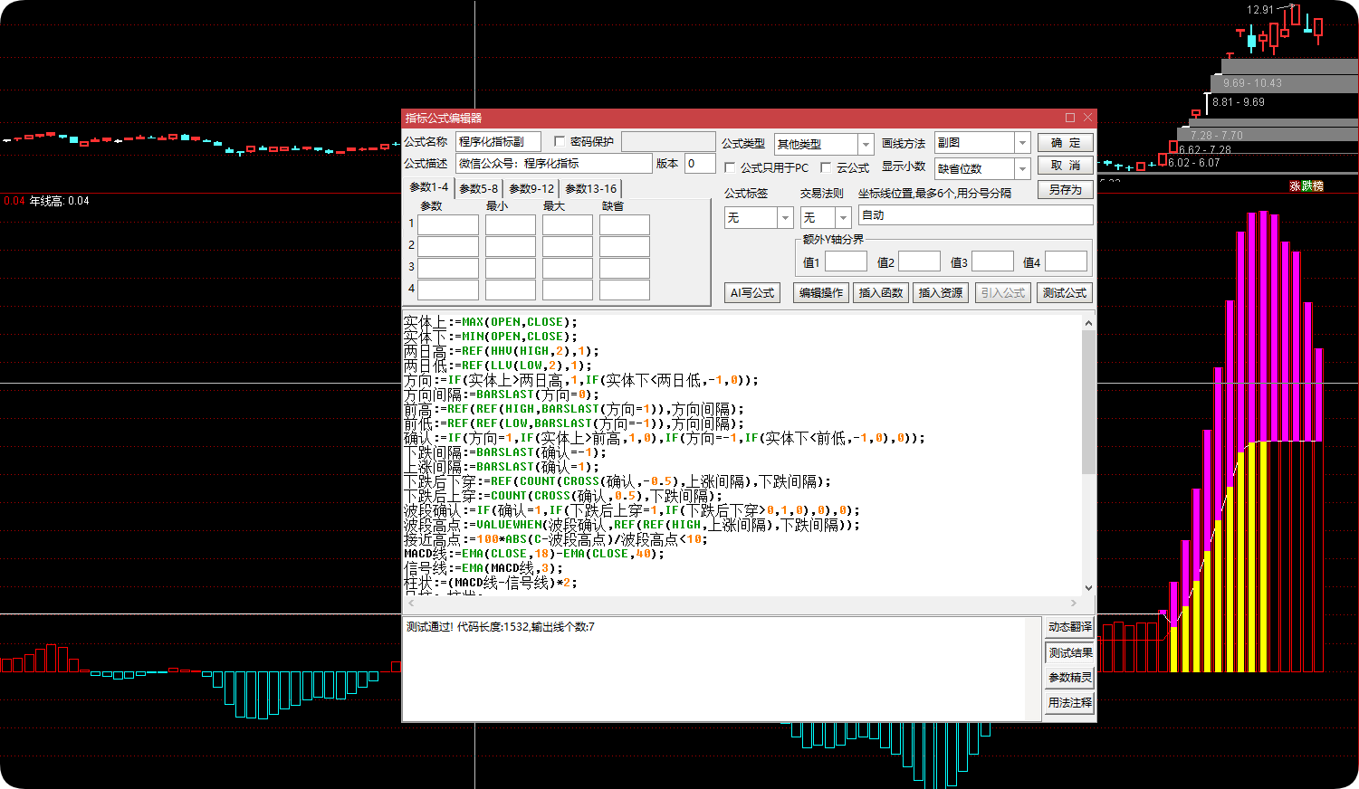1359x789 pixels.
Task: Maximize the 指标公式编辑器 dialog
Action: click(1070, 118)
